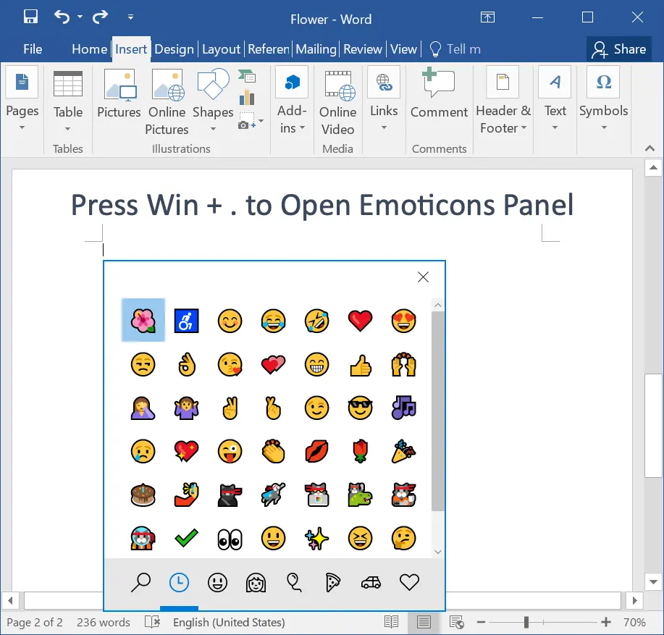Viewport: 664px width, 635px height.
Task: Insert the sunglasses face emoji
Action: [360, 408]
